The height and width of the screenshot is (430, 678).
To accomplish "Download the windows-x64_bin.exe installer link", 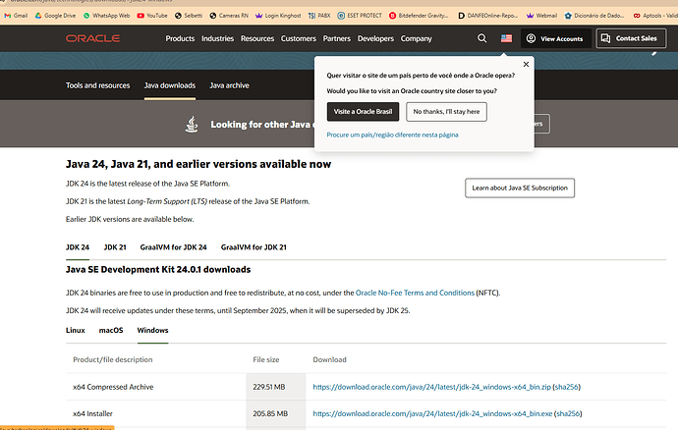I will click(432, 413).
